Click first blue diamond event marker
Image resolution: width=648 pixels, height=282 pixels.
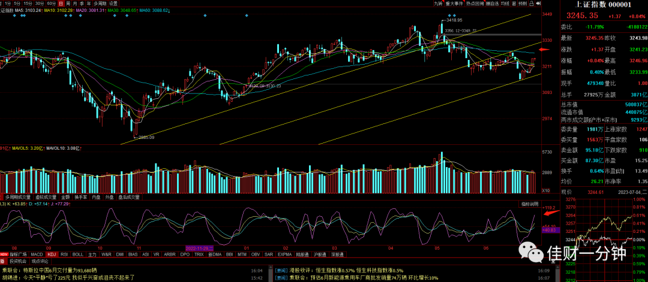[15, 15]
